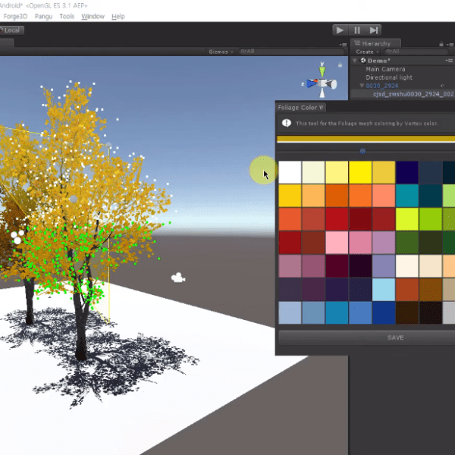The image size is (455, 455).
Task: Select the camera icon in the scene
Action: [x=179, y=278]
